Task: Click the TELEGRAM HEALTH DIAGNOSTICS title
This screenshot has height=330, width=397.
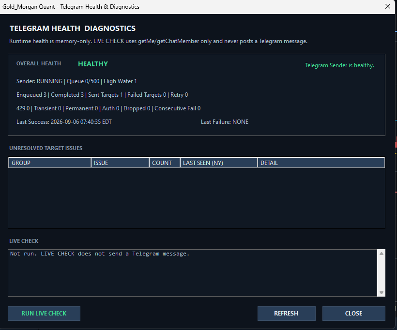Action: [73, 29]
